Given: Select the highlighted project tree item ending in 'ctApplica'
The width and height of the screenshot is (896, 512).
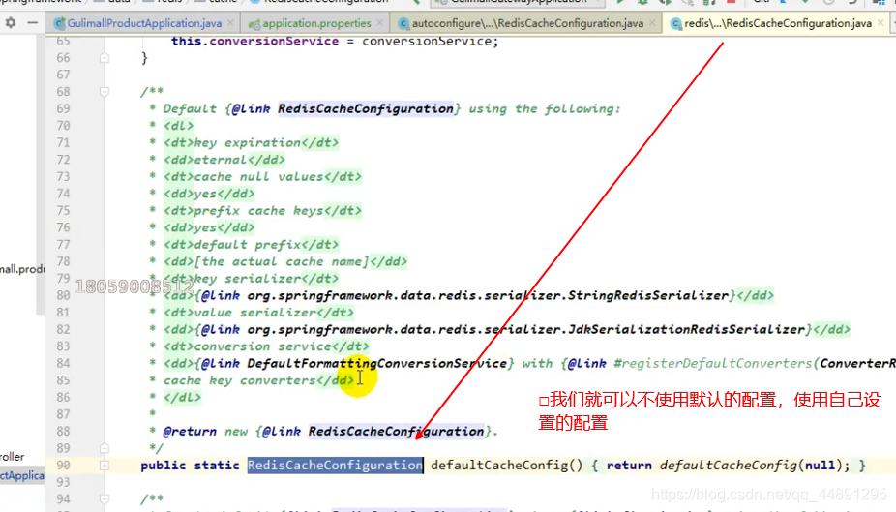Looking at the screenshot, I should [x=21, y=475].
